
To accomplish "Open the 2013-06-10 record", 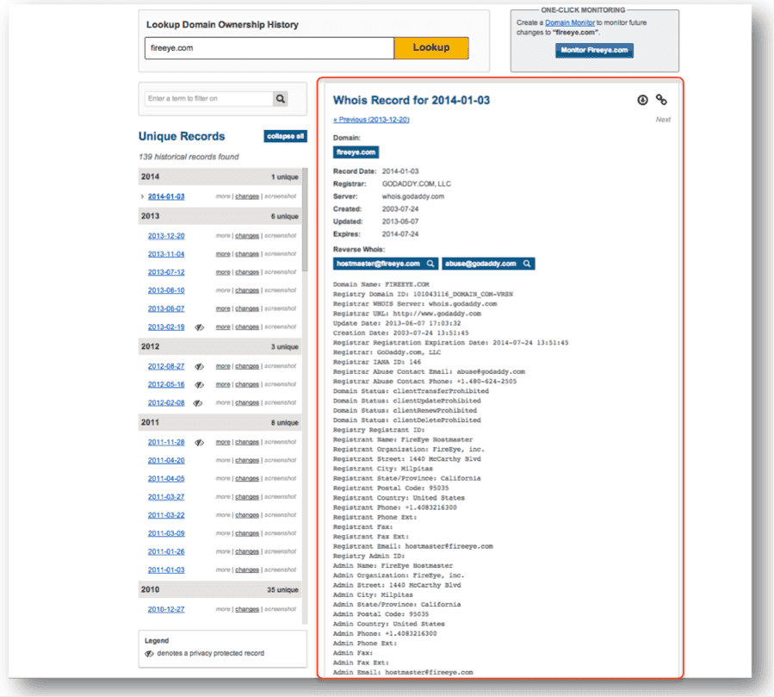I will coord(166,290).
